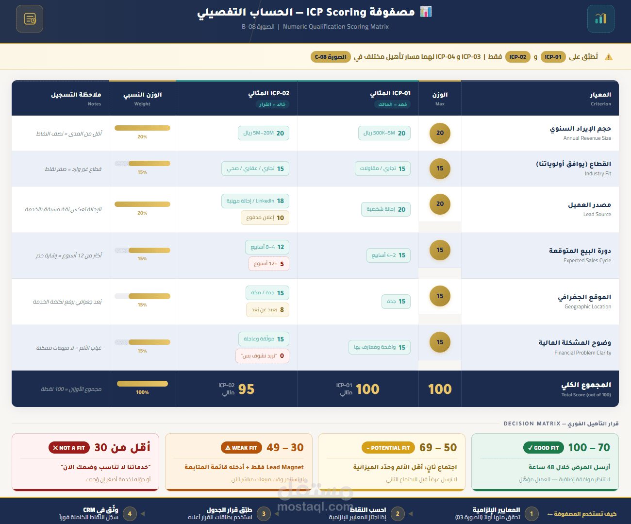Click the خالد – القرار tag under ICP-02
Screen dimensions: 631x524
[272, 104]
